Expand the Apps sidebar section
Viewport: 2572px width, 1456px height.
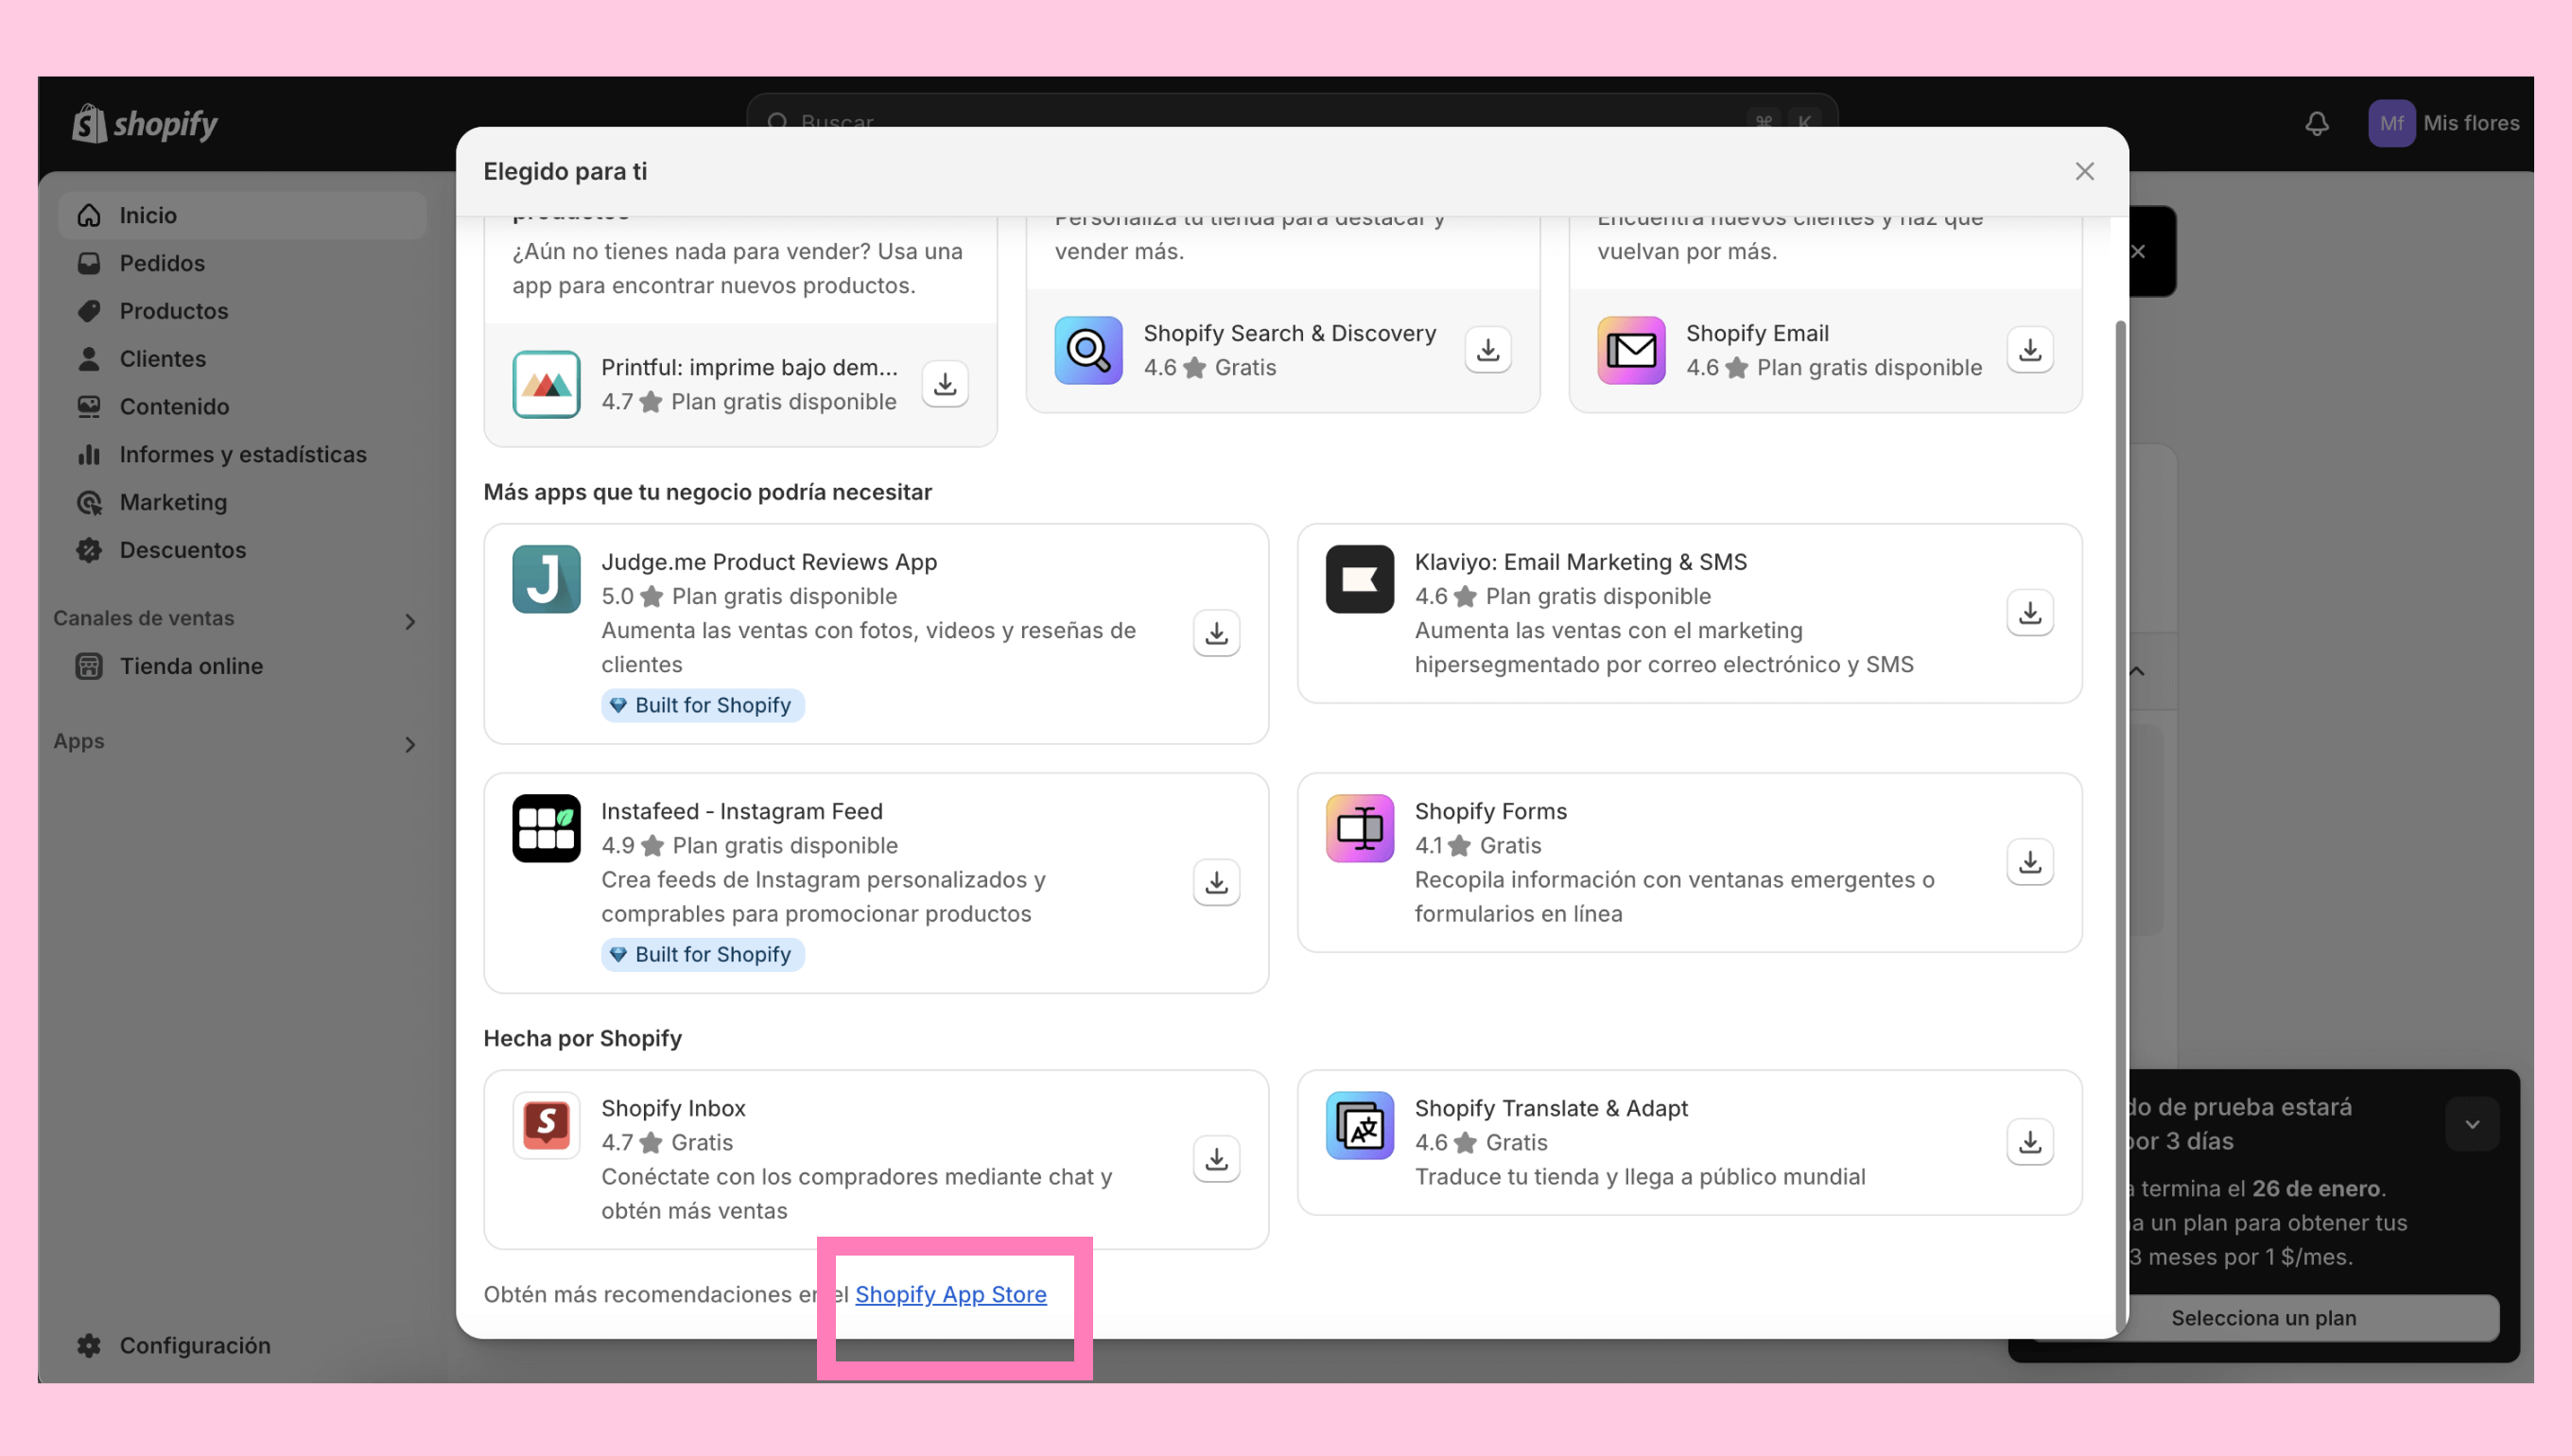coord(409,744)
